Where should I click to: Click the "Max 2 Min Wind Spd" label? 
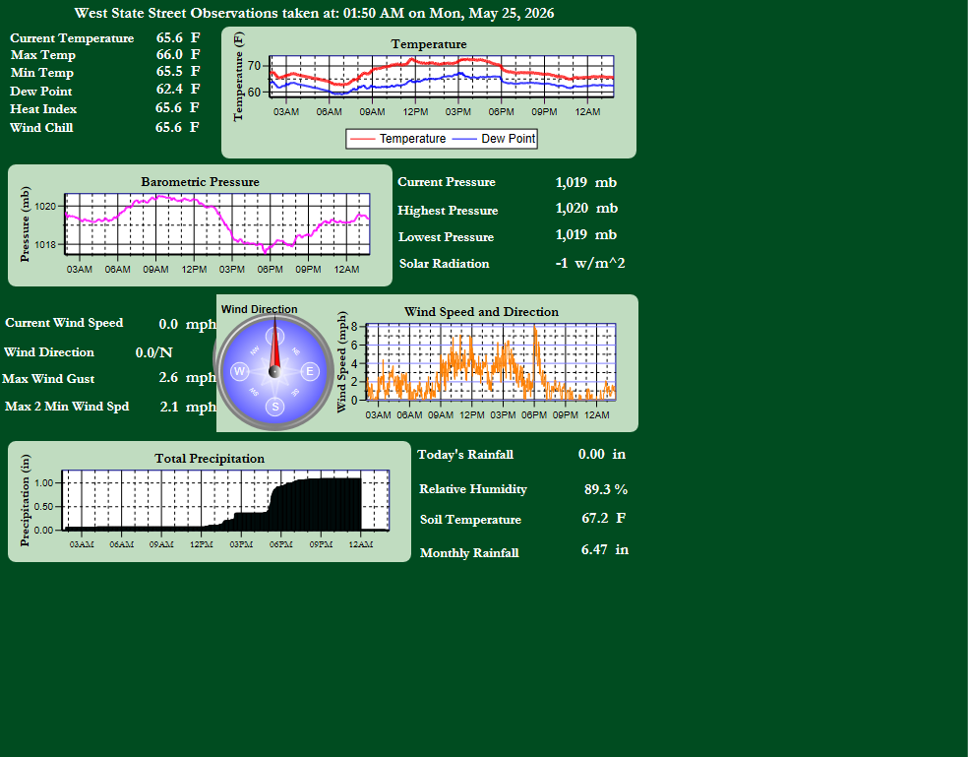[67, 407]
